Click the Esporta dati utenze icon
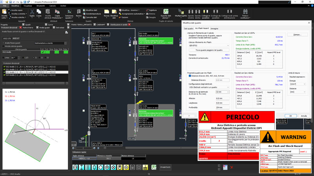The width and height of the screenshot is (314, 176). tap(166, 12)
